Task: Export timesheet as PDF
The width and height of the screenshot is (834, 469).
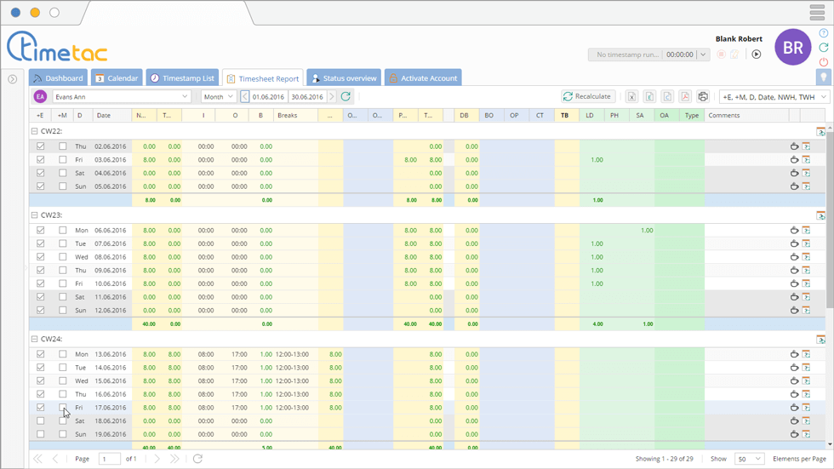Action: pyautogui.click(x=685, y=97)
